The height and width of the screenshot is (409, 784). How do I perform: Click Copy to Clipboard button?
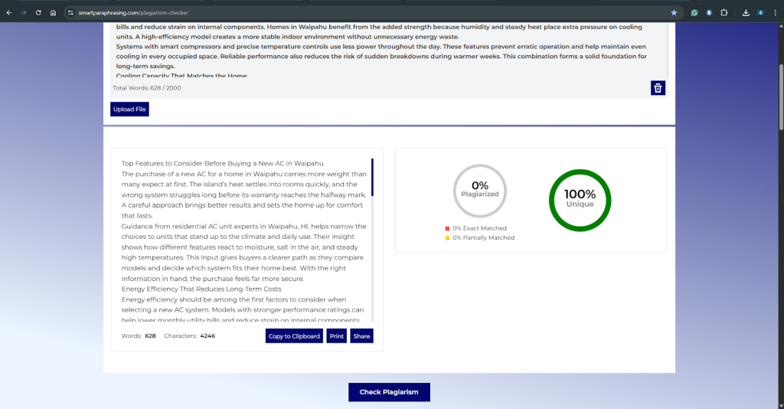pos(295,336)
